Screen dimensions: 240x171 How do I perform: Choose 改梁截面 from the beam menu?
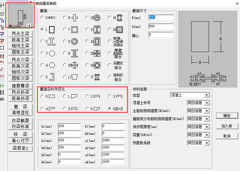click(x=20, y=121)
